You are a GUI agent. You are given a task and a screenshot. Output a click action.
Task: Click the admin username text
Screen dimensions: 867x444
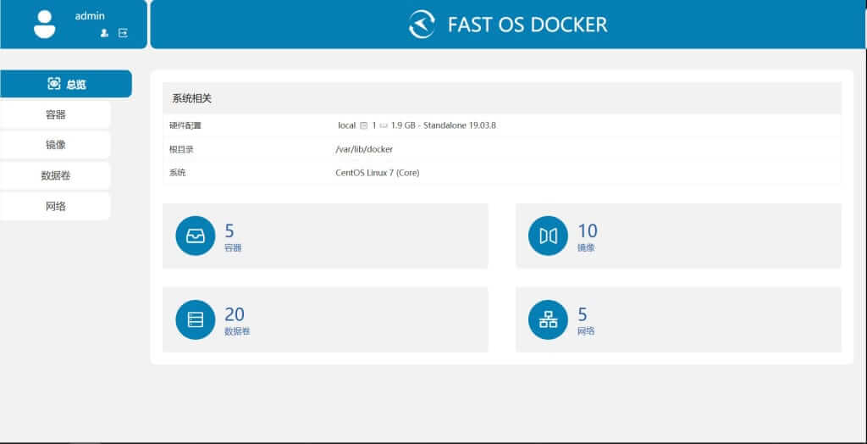pyautogui.click(x=90, y=16)
